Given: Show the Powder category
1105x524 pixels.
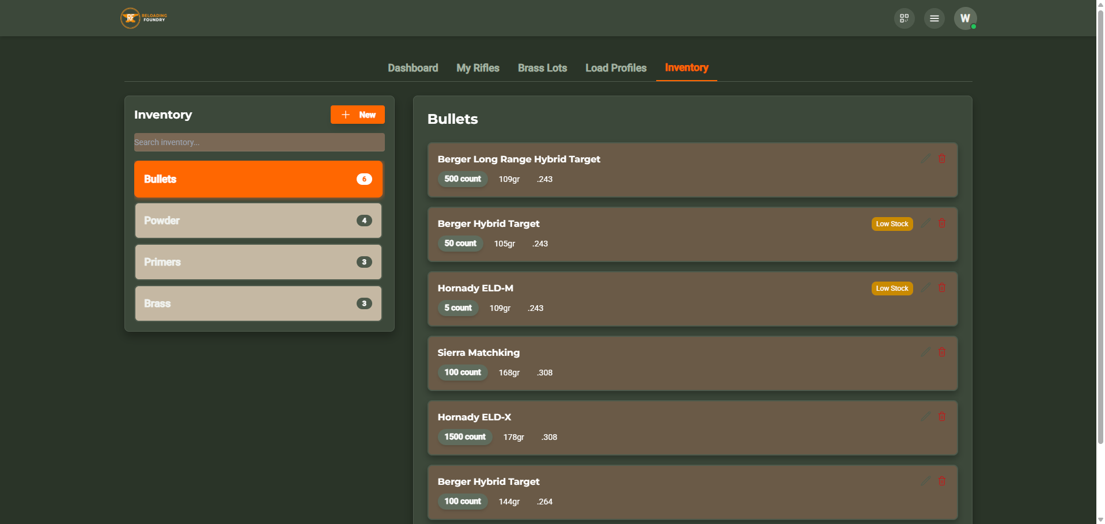Looking at the screenshot, I should coord(258,221).
